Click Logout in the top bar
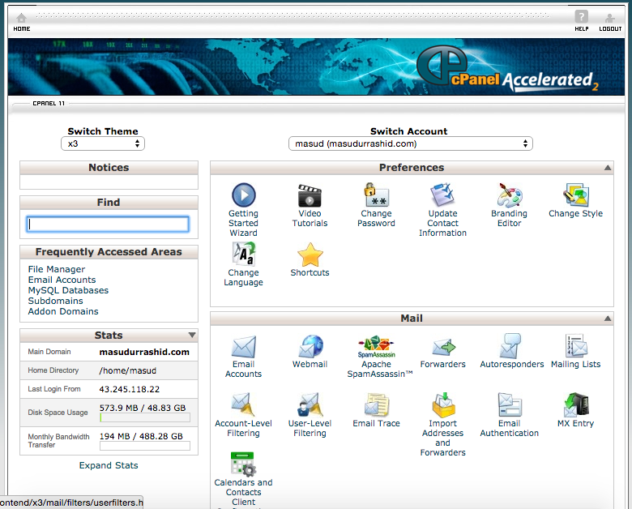The image size is (632, 509). click(609, 20)
